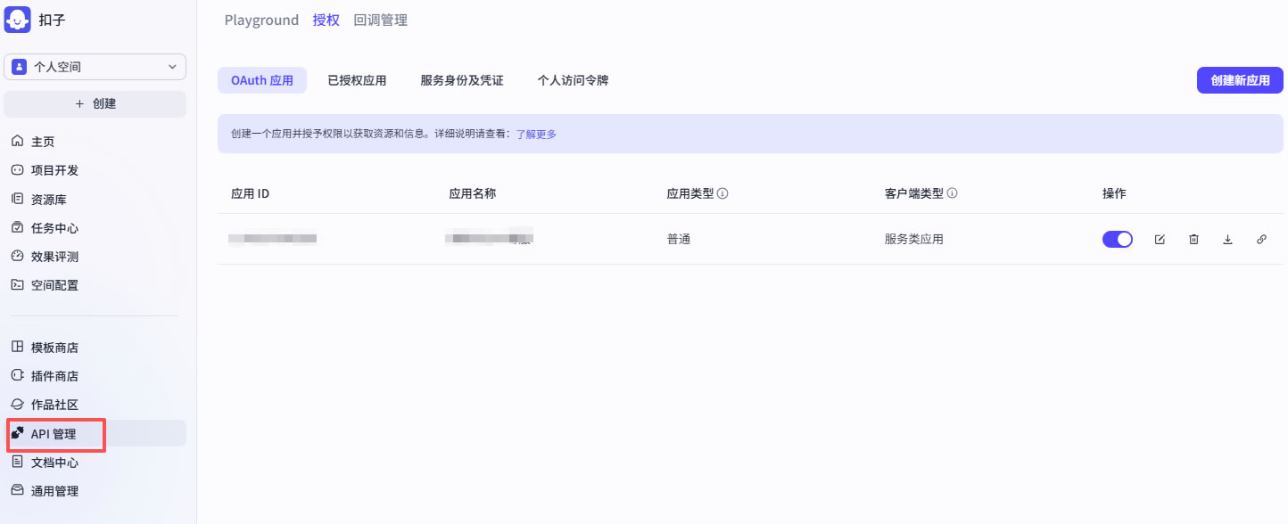Viewport: 1288px width, 524px height.
Task: Click the 个人空间 avatar icon
Action: click(x=19, y=67)
